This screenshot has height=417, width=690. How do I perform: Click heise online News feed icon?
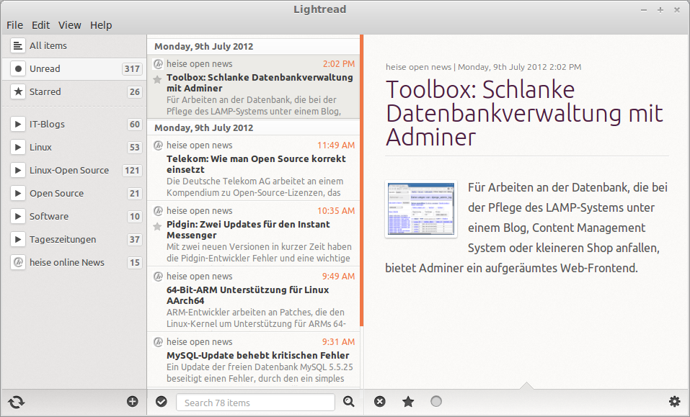(x=18, y=262)
